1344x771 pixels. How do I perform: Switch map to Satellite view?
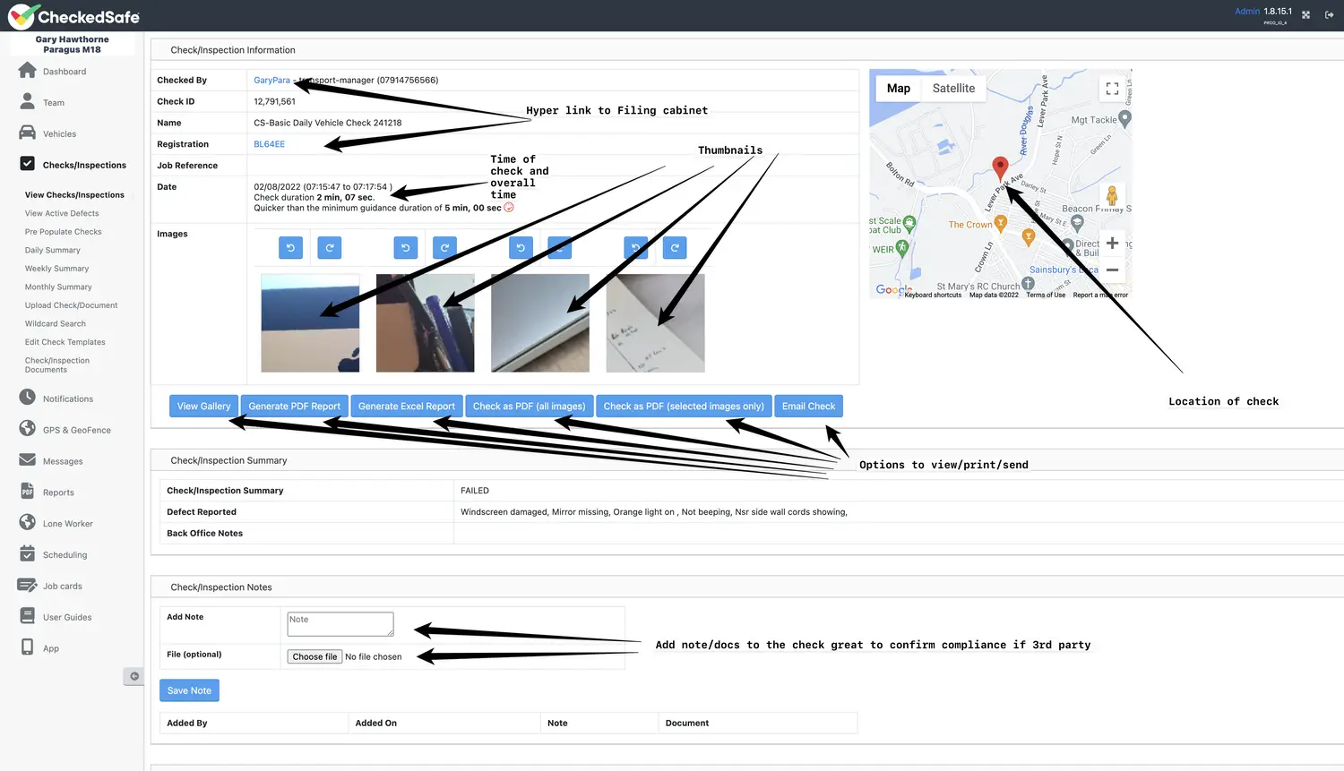pos(953,89)
